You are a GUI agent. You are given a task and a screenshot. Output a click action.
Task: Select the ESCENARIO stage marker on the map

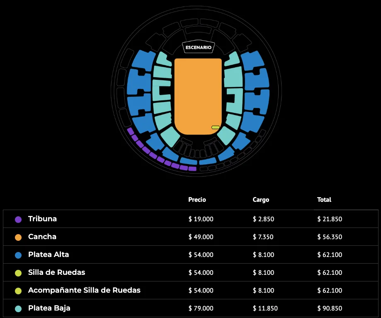(199, 47)
